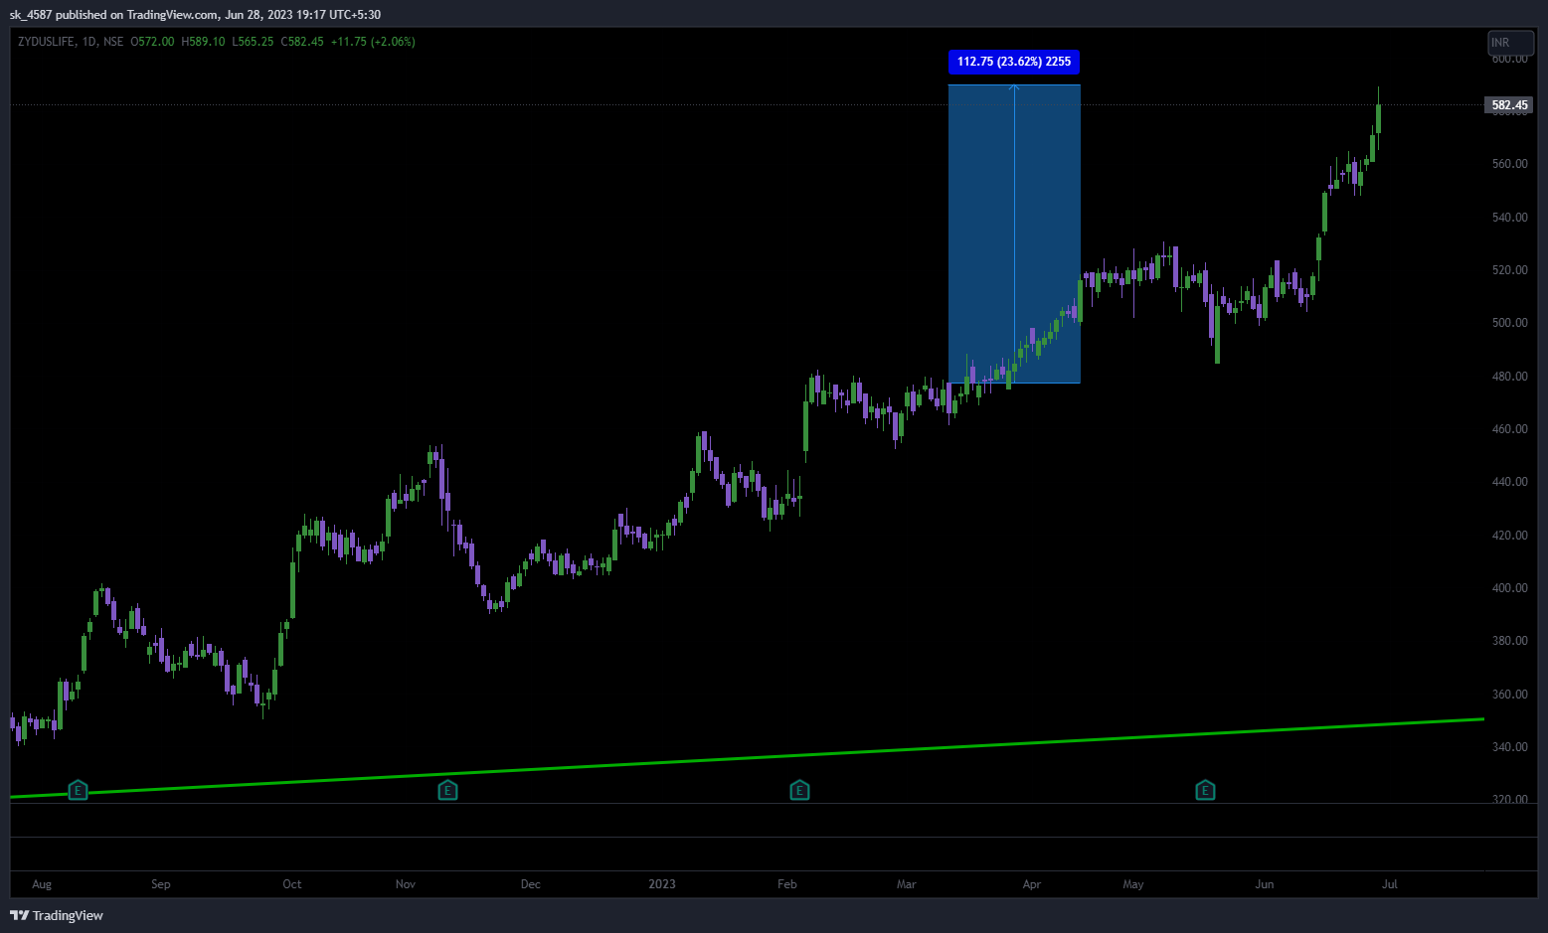1548x933 pixels.
Task: Click the close value C582.45
Action: coord(302,42)
